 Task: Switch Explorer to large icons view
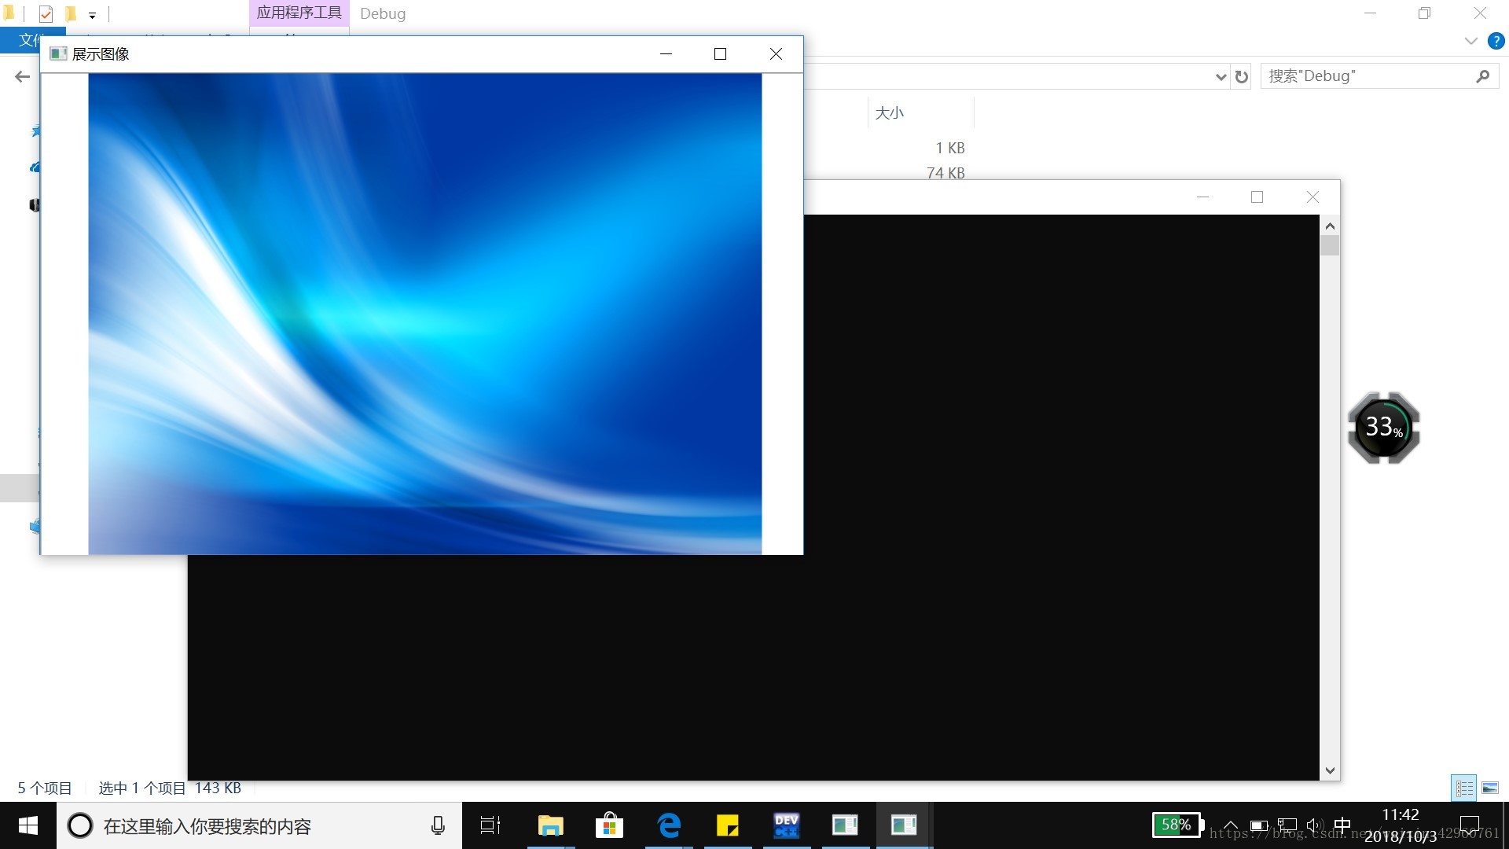(1489, 787)
